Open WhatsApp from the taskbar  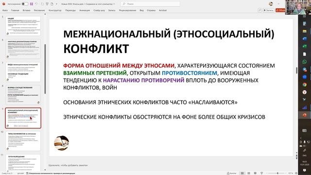pyautogui.click(x=305, y=62)
